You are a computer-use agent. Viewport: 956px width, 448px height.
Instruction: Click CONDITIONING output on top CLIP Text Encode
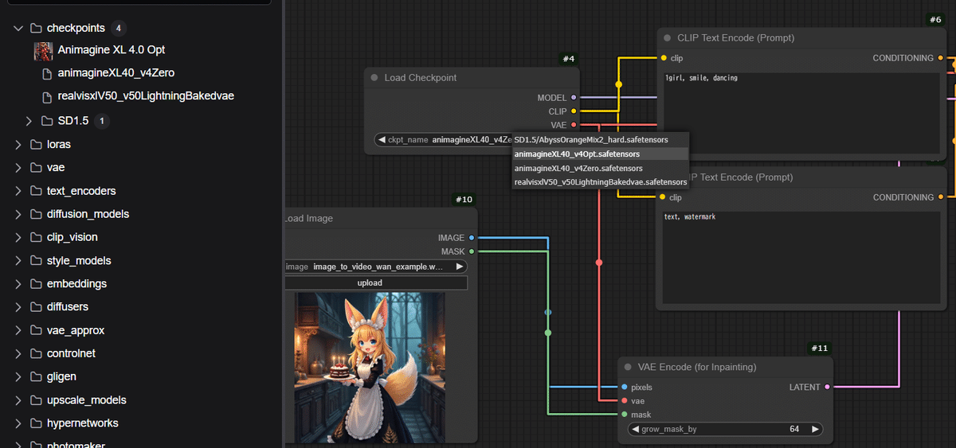coord(941,58)
